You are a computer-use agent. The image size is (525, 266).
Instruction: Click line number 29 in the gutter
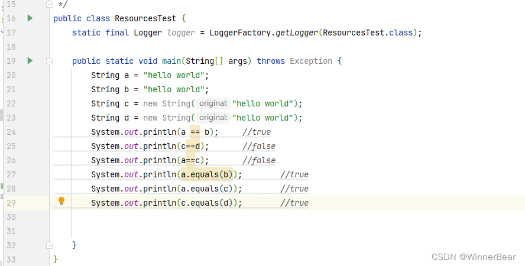tap(11, 203)
